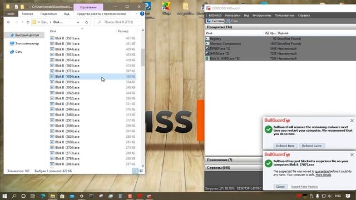Viewport: 356px width, 200px height.
Task: Select file Blok B (1856).exe
Action: pos(93,77)
